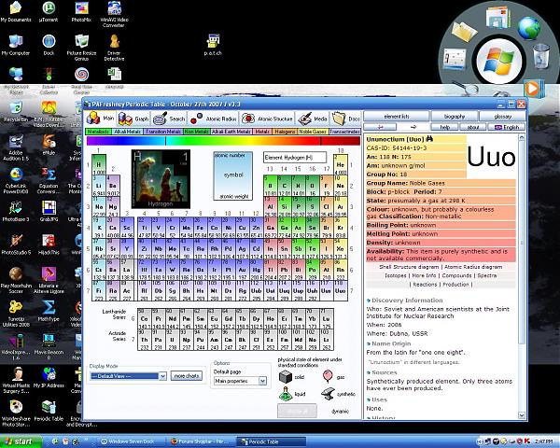Open the Production link

click(455, 285)
